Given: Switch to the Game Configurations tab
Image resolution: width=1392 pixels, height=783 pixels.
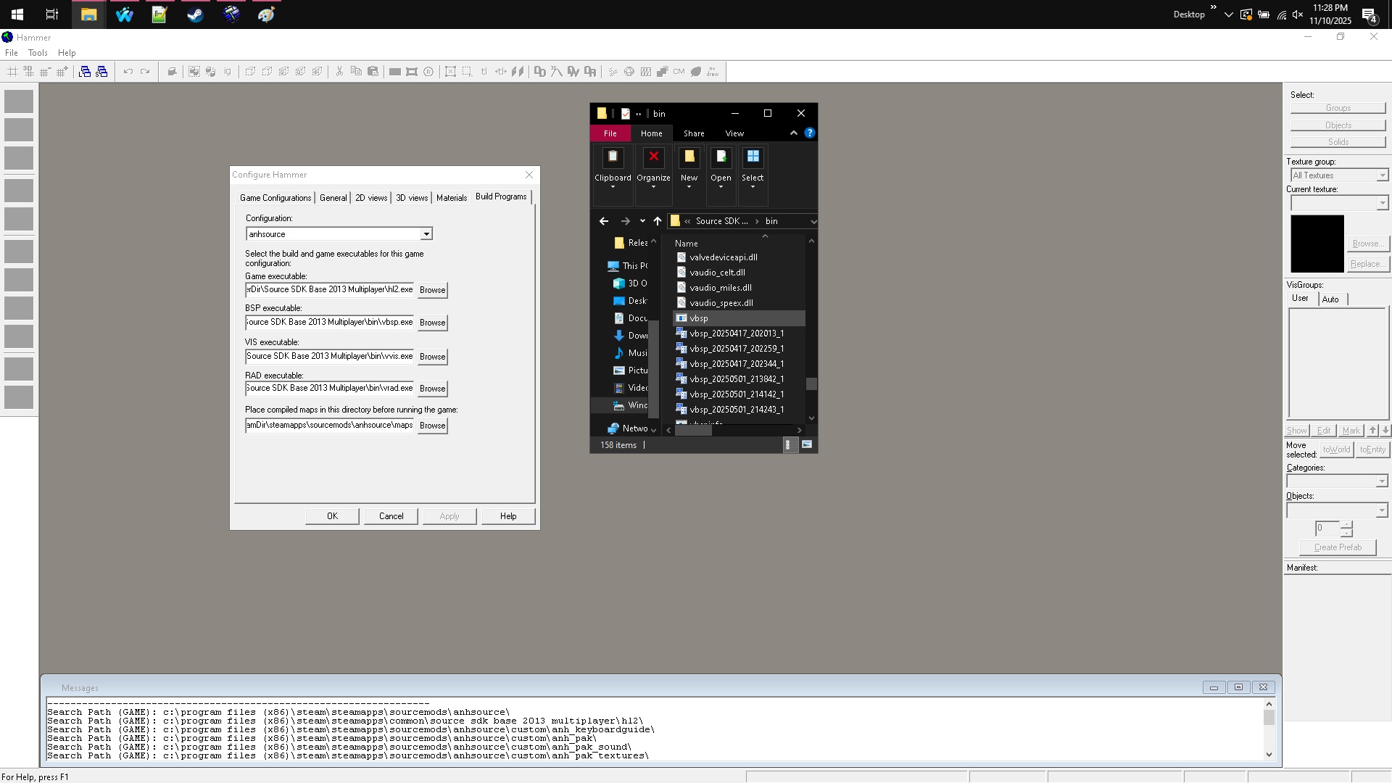Looking at the screenshot, I should pos(275,198).
